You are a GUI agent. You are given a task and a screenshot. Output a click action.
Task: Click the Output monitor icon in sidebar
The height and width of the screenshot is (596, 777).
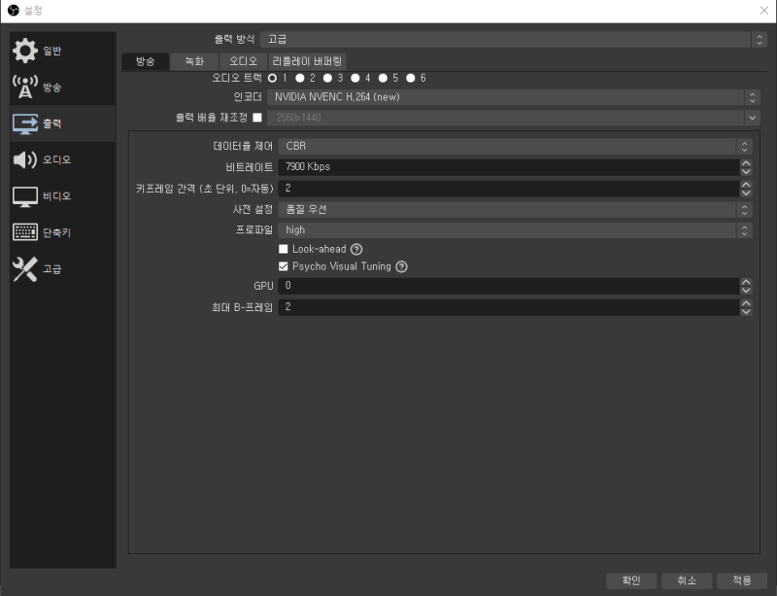click(25, 123)
